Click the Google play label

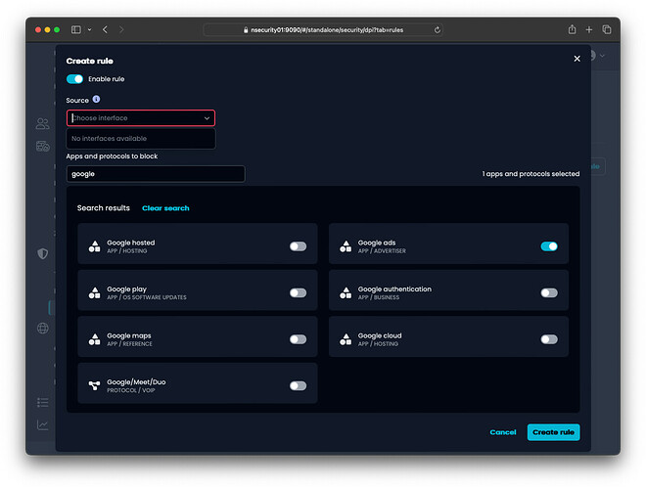tap(126, 289)
